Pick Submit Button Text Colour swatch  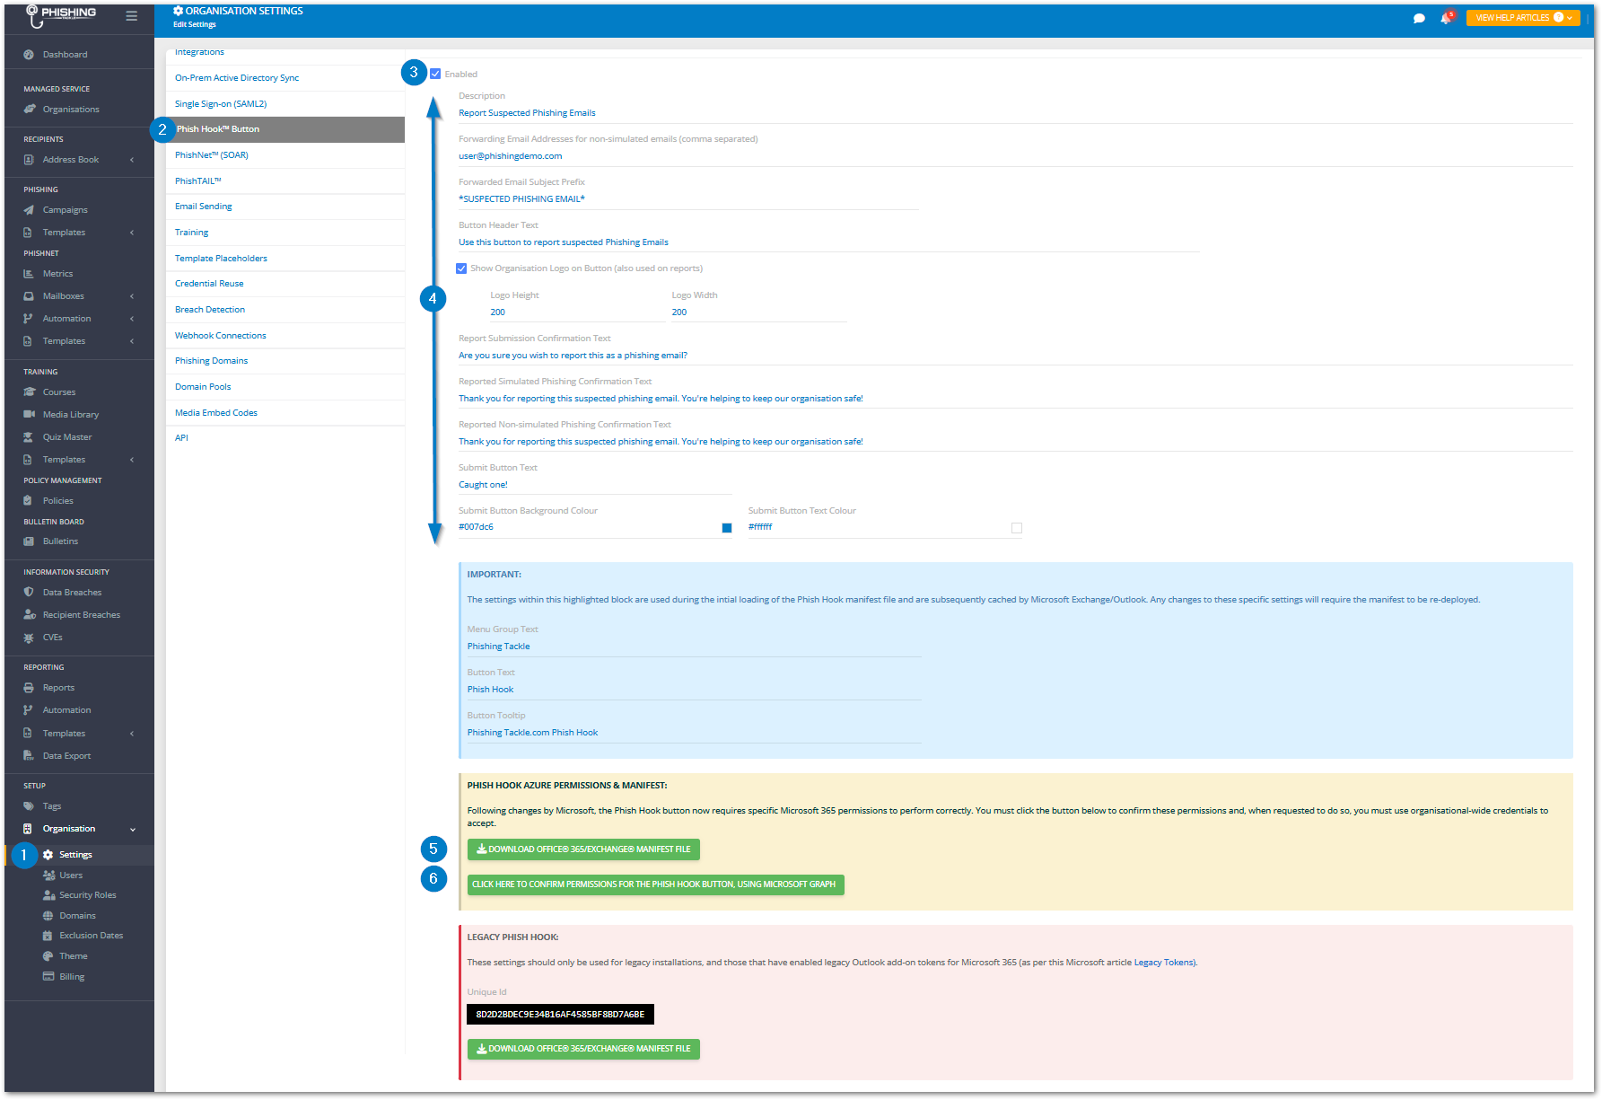tap(1017, 528)
